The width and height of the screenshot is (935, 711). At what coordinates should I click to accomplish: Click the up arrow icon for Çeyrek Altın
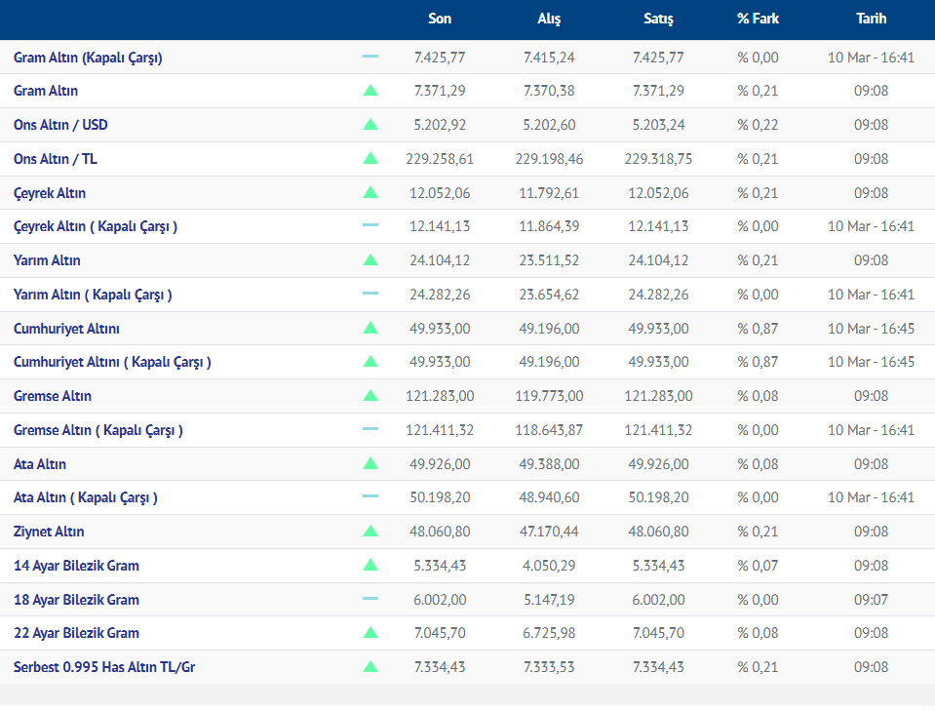coord(370,193)
